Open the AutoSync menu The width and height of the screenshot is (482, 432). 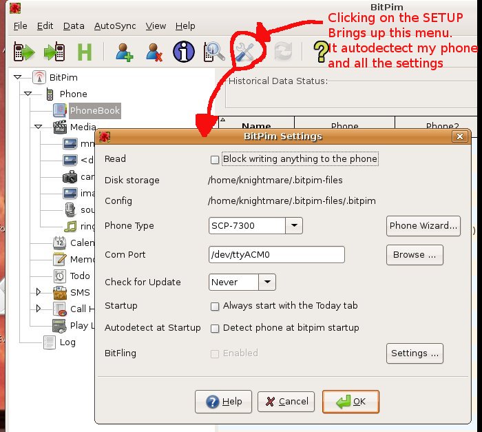[x=114, y=26]
